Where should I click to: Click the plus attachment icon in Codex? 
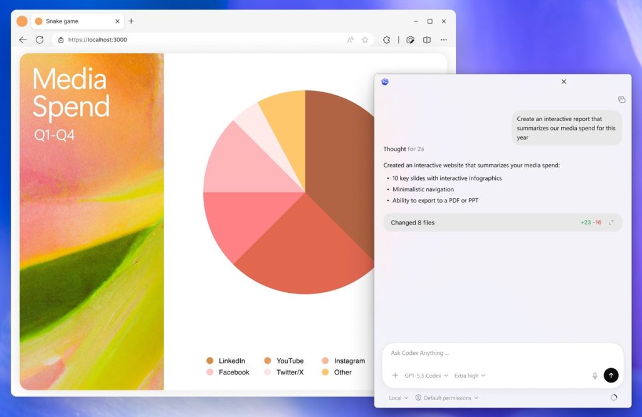395,376
